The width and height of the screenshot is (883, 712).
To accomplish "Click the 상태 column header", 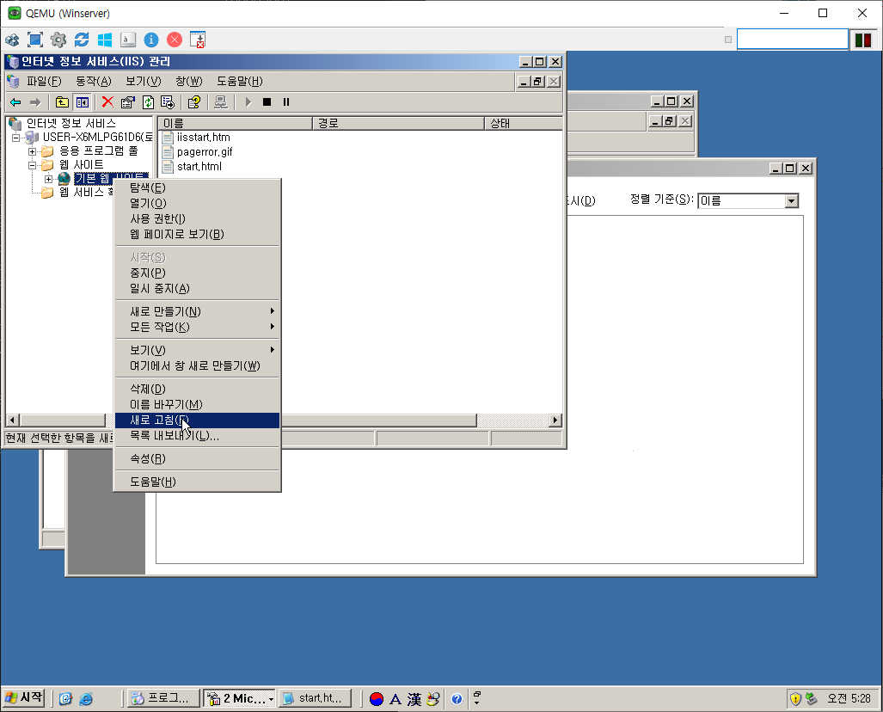I will [x=524, y=123].
